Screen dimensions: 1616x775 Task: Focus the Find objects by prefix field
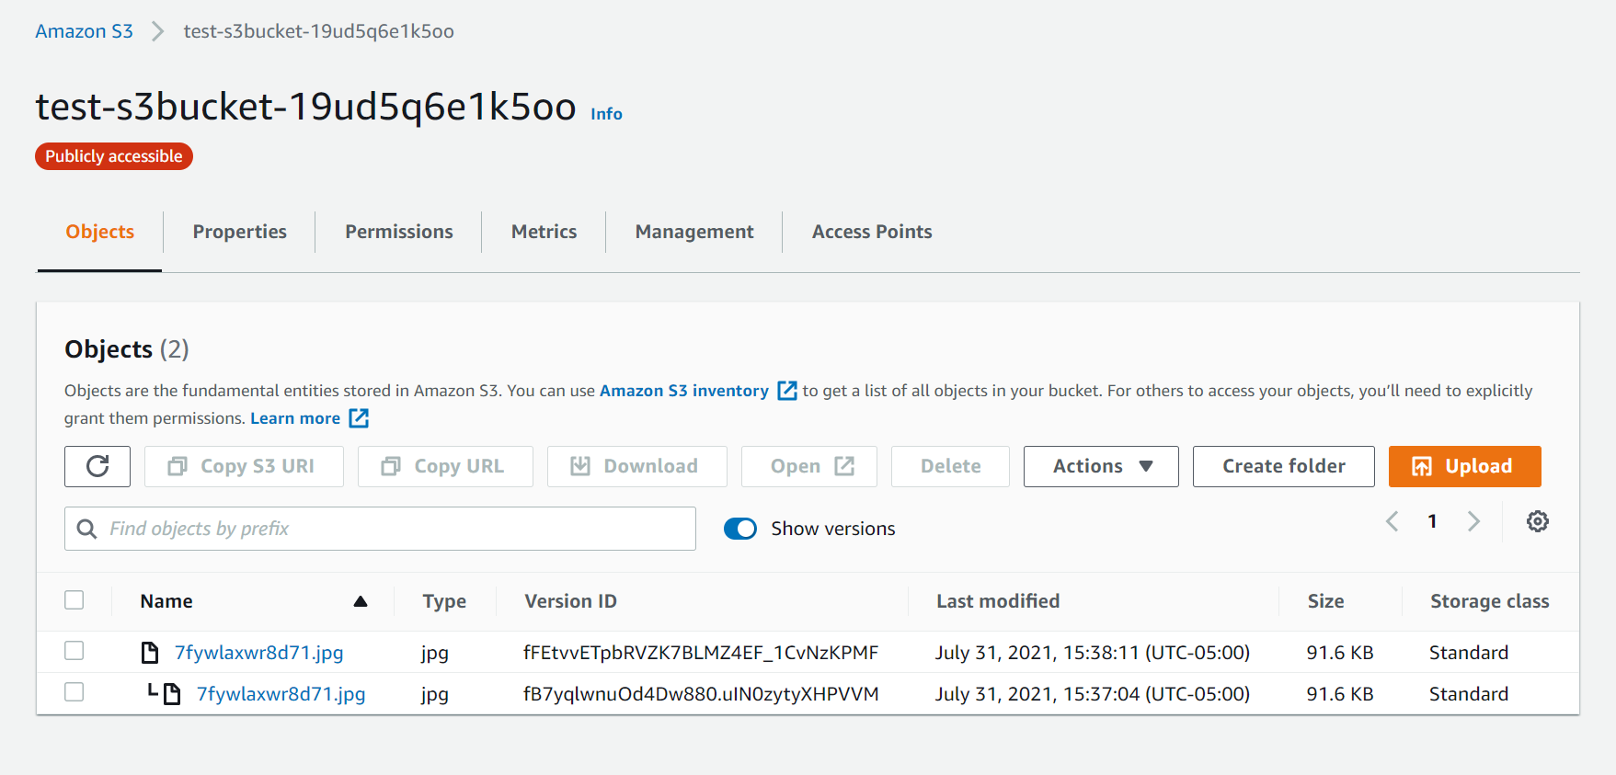coord(380,529)
